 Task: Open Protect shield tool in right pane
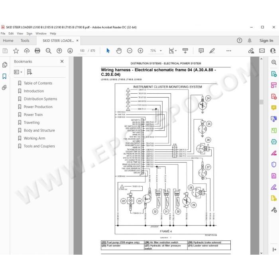click(x=274, y=164)
